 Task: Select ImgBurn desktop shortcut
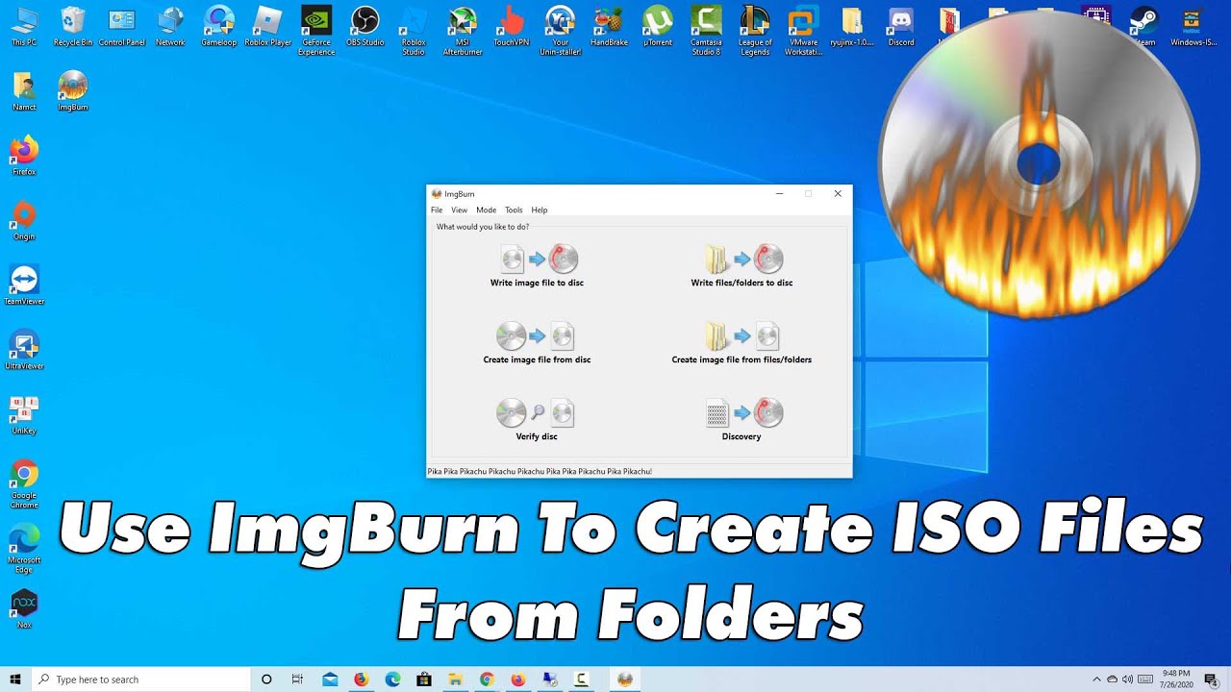point(73,91)
